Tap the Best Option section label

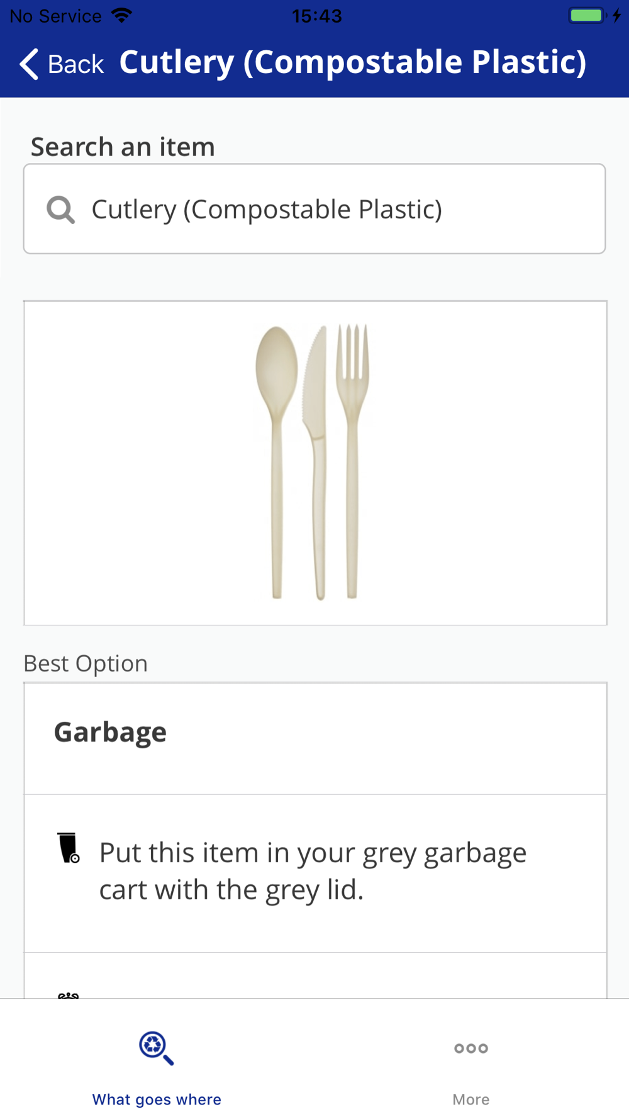[x=86, y=663]
